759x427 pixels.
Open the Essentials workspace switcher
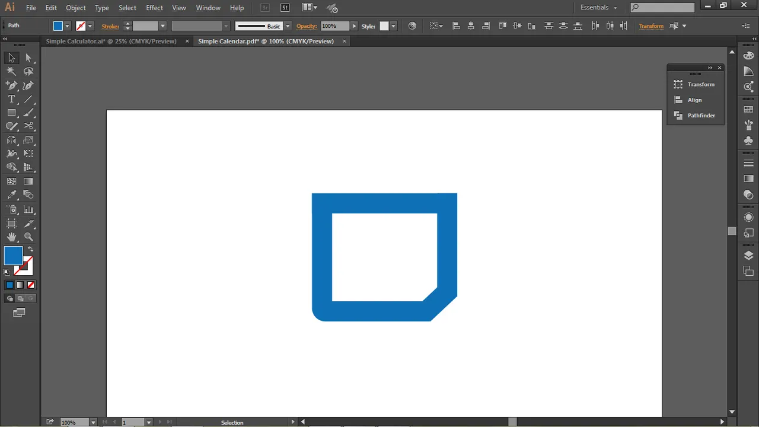coord(598,8)
